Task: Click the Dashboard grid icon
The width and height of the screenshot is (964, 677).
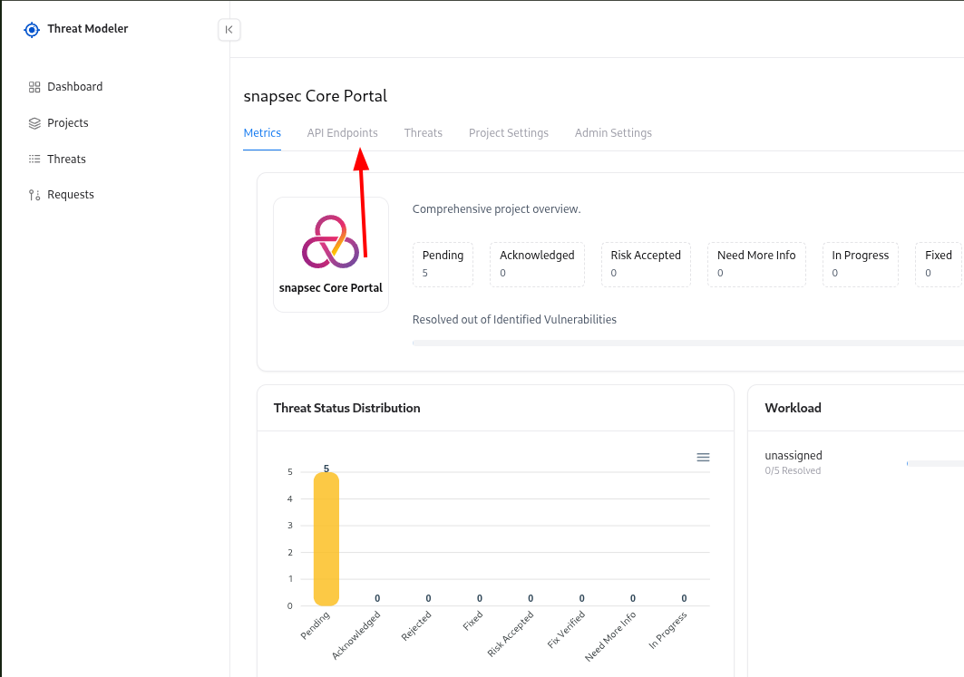Action: coord(34,87)
